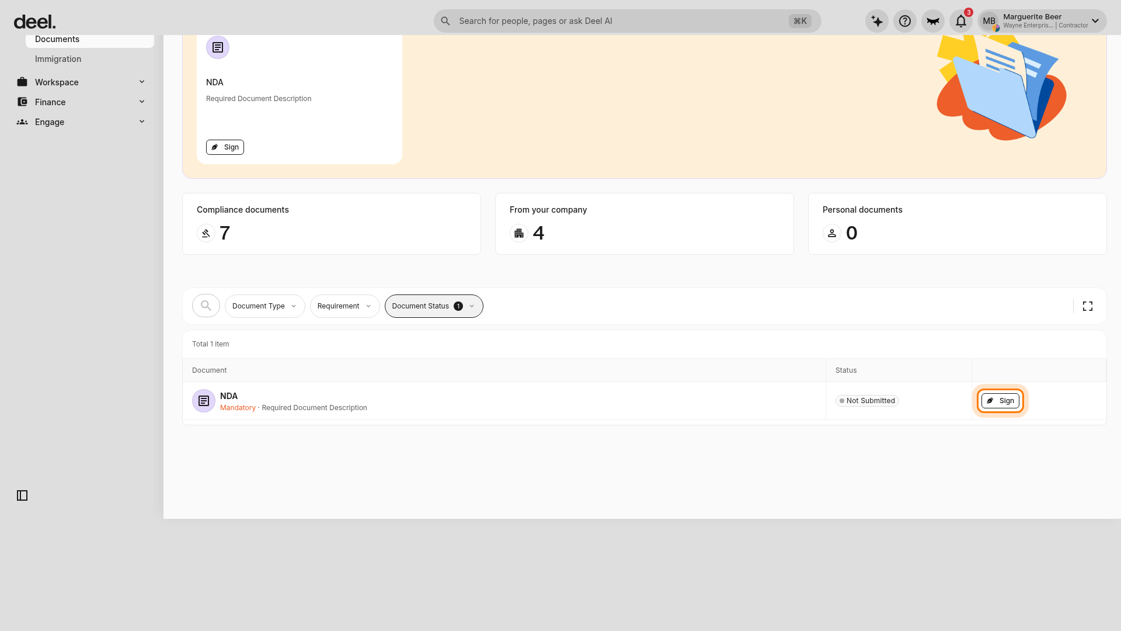Open the Document Status filter dropdown
The image size is (1121, 631).
434,306
